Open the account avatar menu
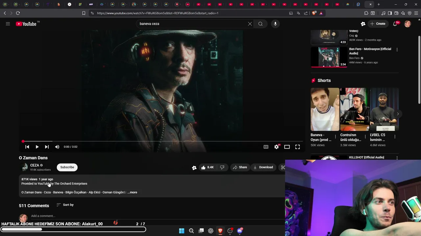The image size is (421, 236). pyautogui.click(x=408, y=24)
